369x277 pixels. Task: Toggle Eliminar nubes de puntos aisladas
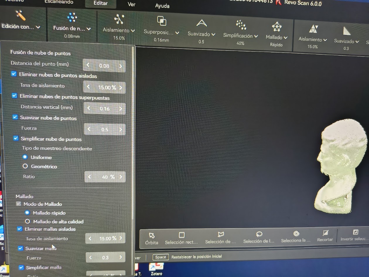14,74
